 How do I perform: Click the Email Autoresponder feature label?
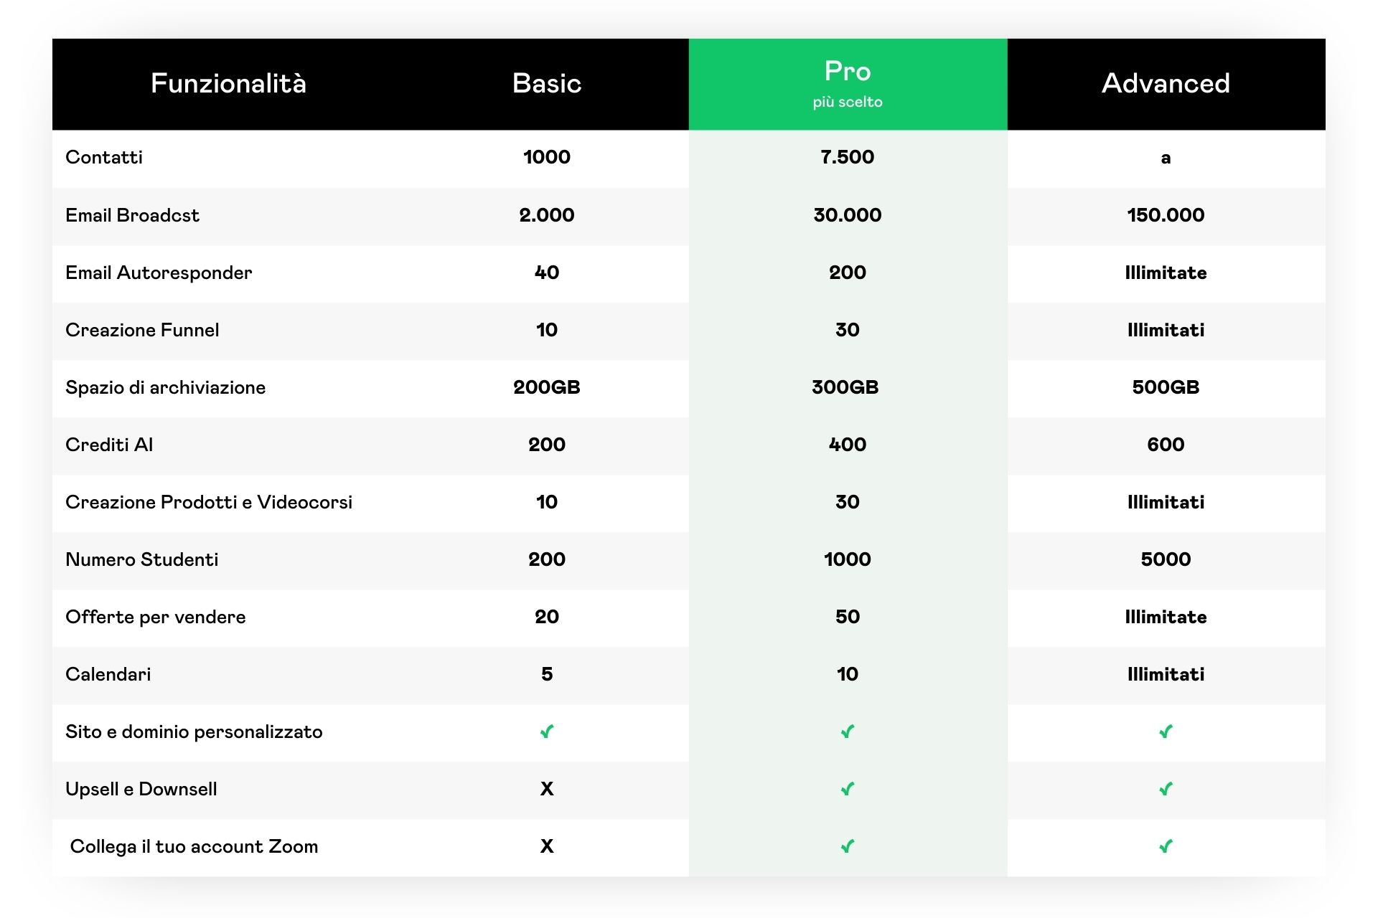[x=159, y=273]
